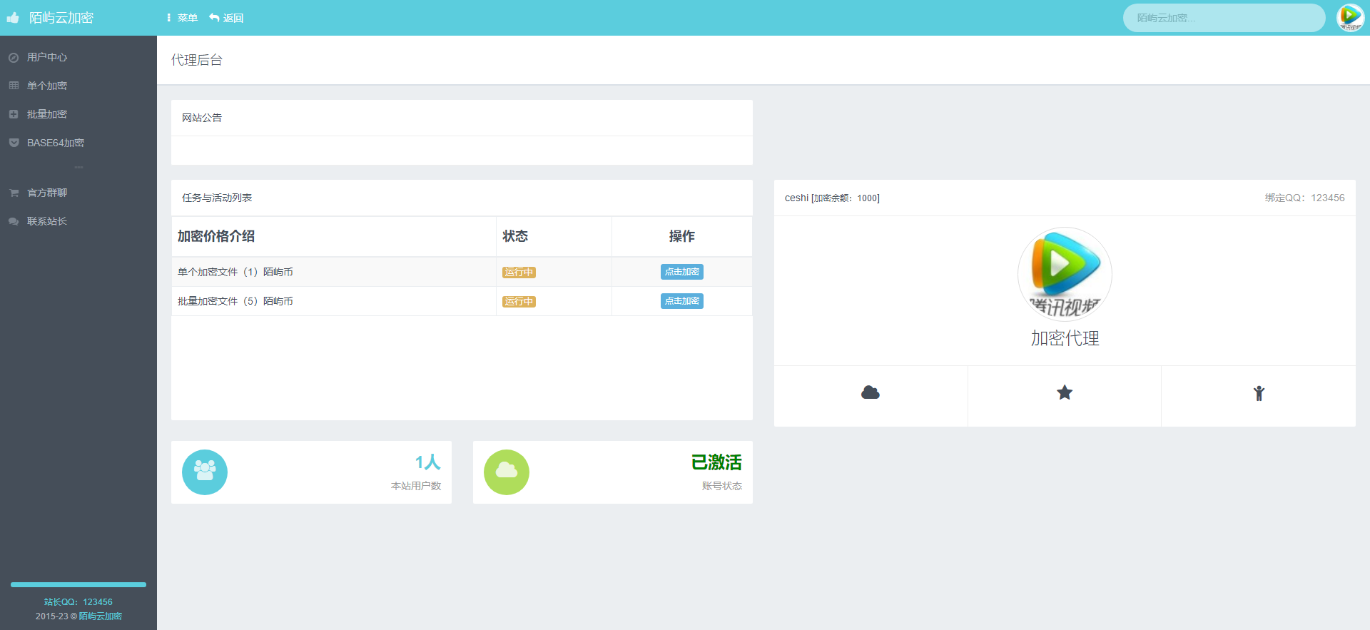
Task: Click the teal users group icon
Action: coord(205,472)
